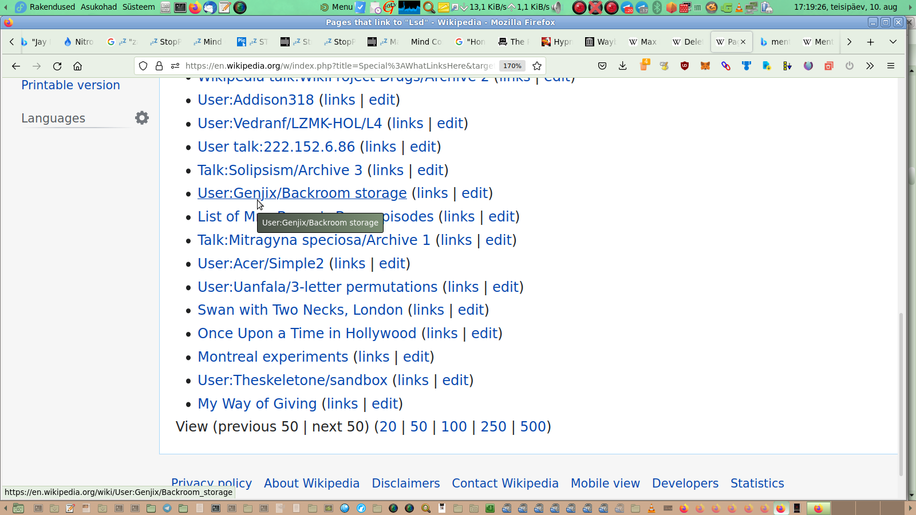916x515 pixels.
Task: Open Süsteem system menu
Action: click(x=139, y=7)
